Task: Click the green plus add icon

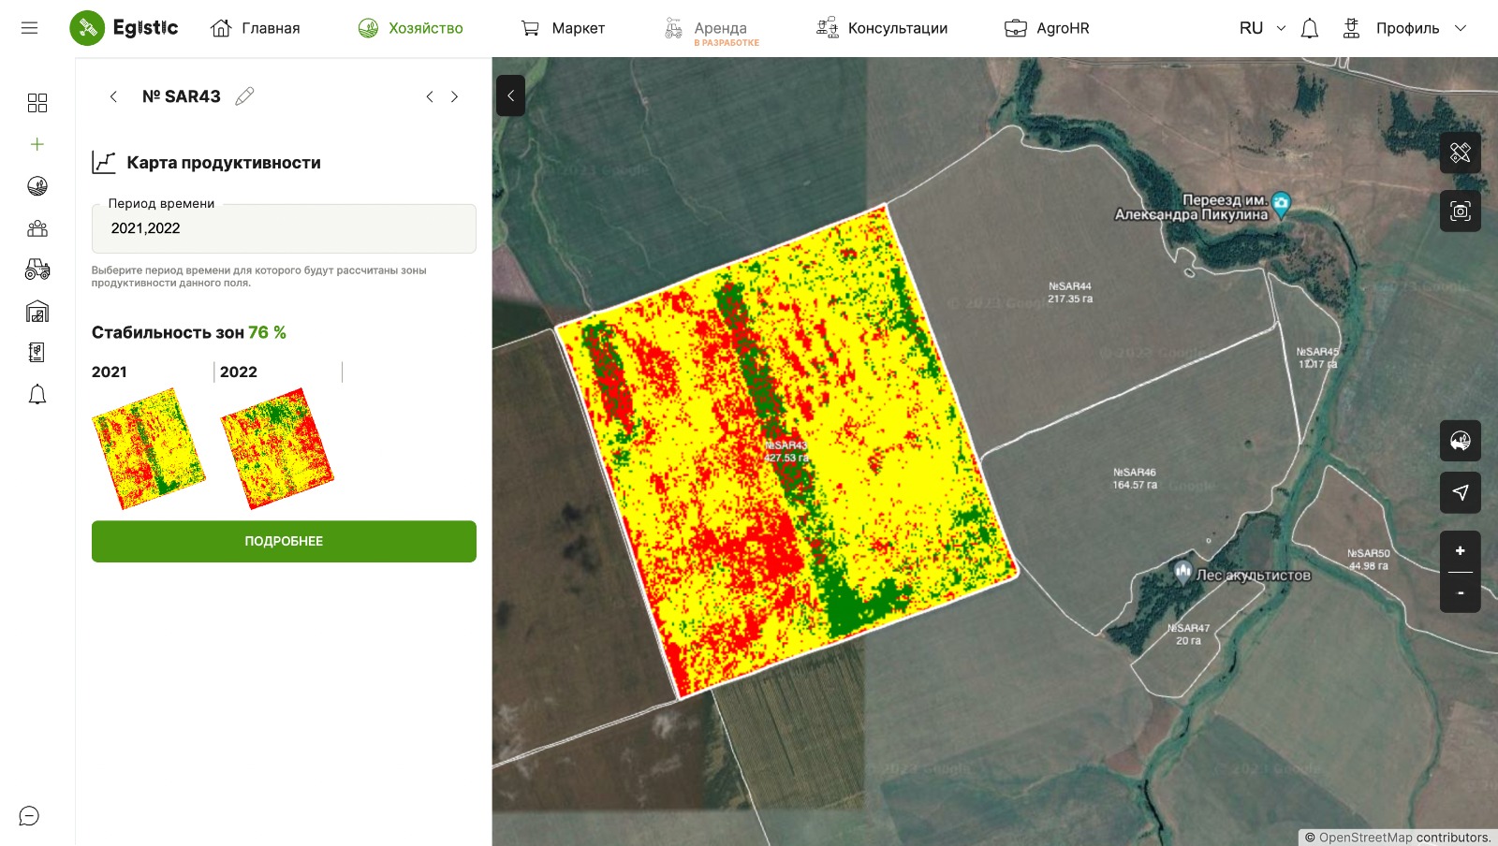Action: tap(37, 144)
